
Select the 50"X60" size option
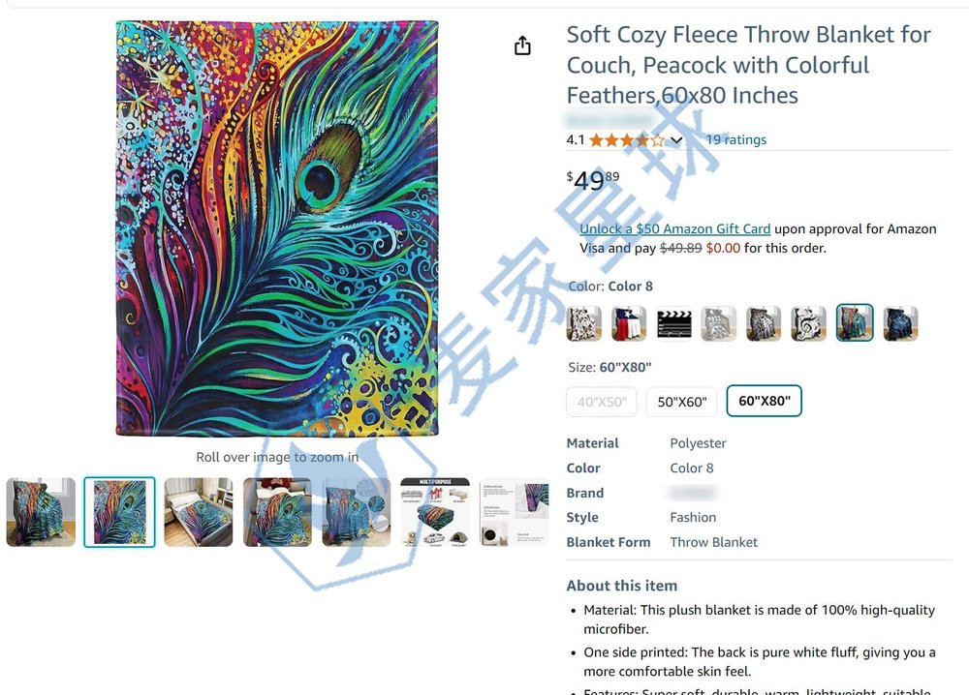pos(681,402)
